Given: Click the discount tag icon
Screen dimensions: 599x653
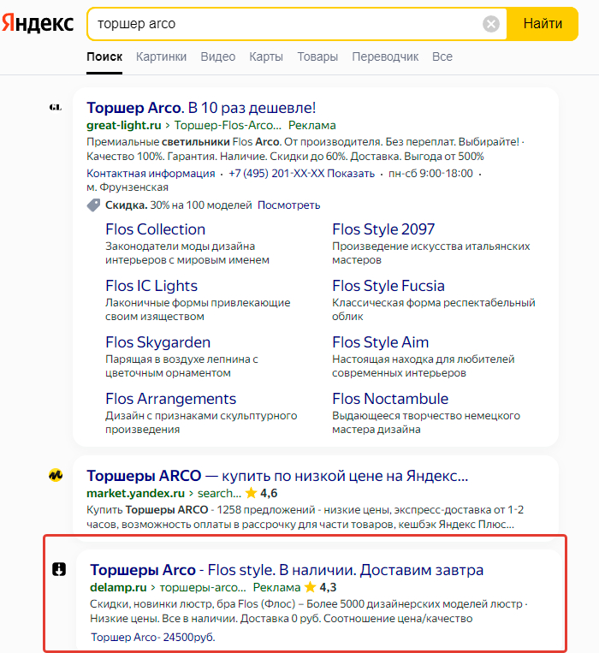Looking at the screenshot, I should tap(93, 205).
